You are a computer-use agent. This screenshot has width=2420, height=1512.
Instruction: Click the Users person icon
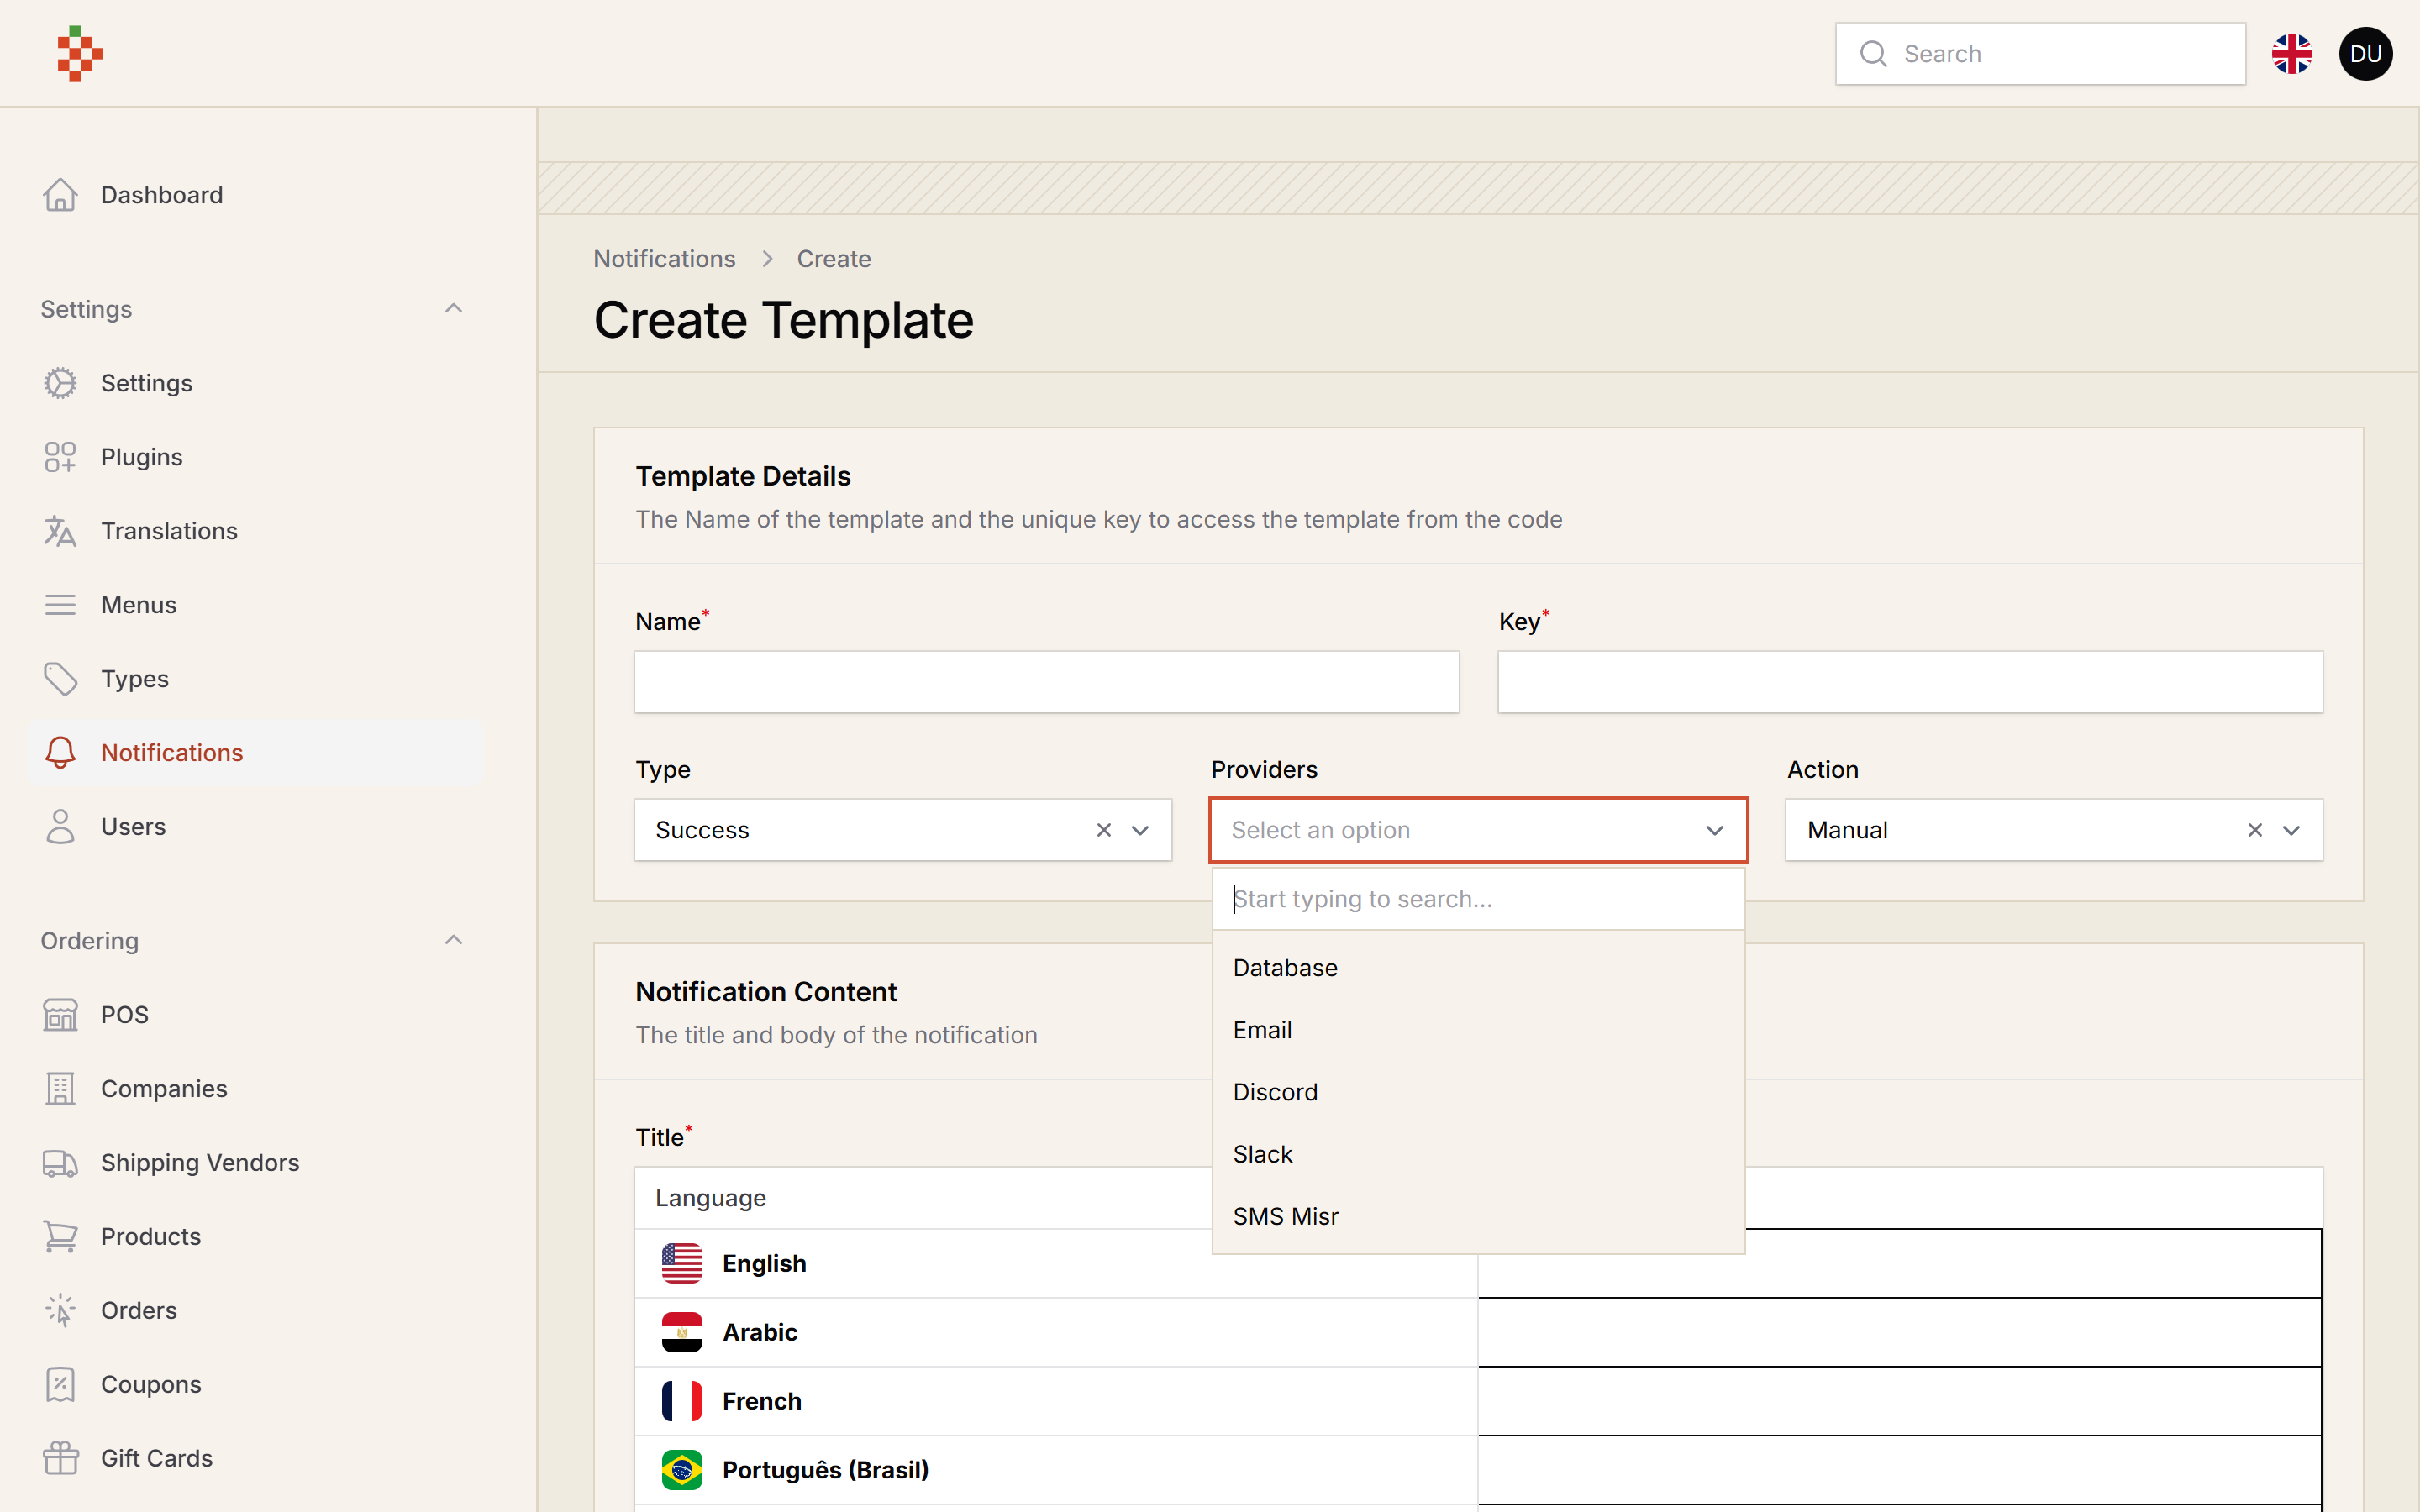coord(60,827)
